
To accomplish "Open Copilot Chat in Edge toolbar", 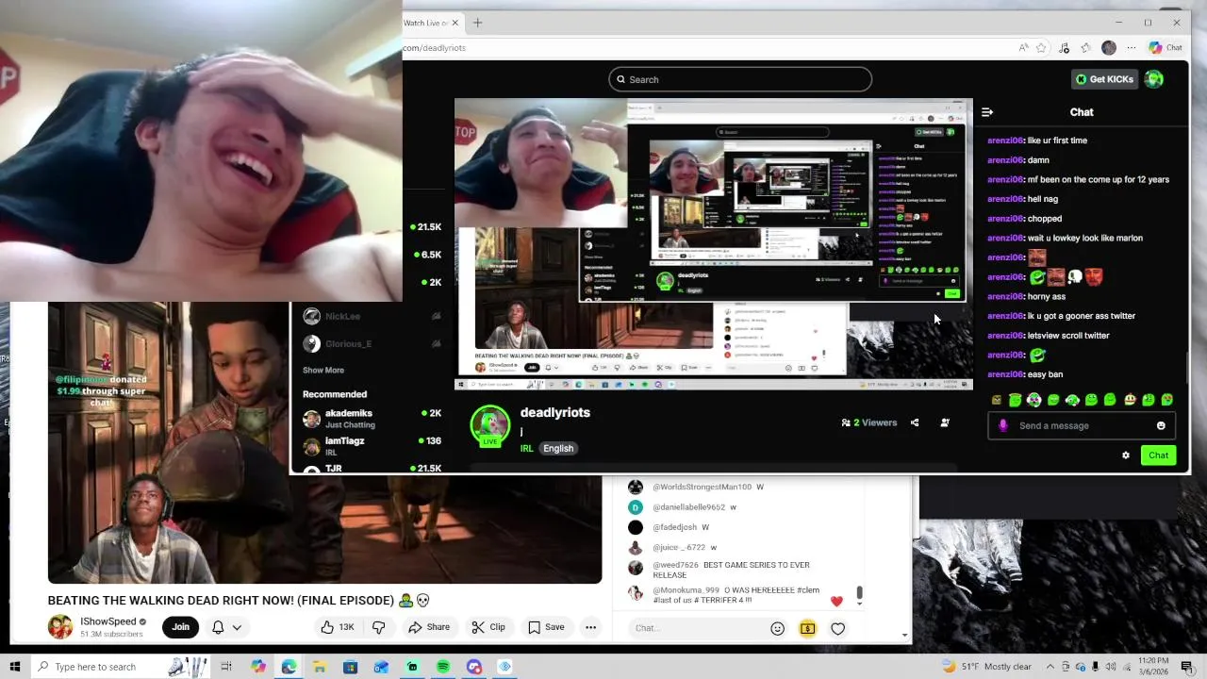I will 1166,48.
